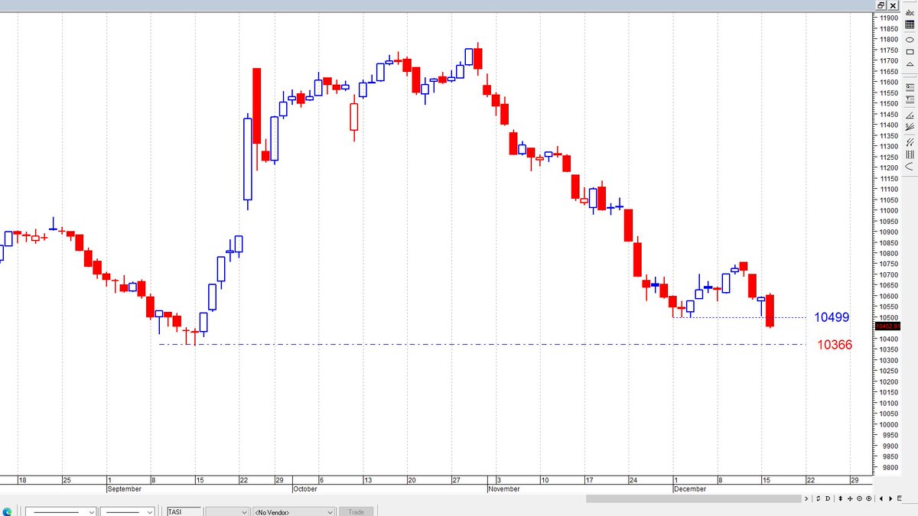Click the 11000 value on the price axis
Screen dimensions: 918x516
click(889, 210)
